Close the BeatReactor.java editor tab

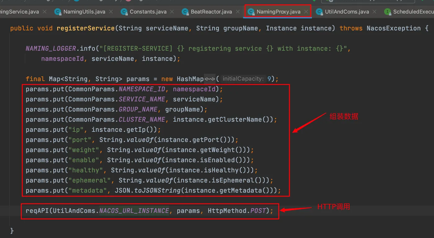(x=238, y=12)
